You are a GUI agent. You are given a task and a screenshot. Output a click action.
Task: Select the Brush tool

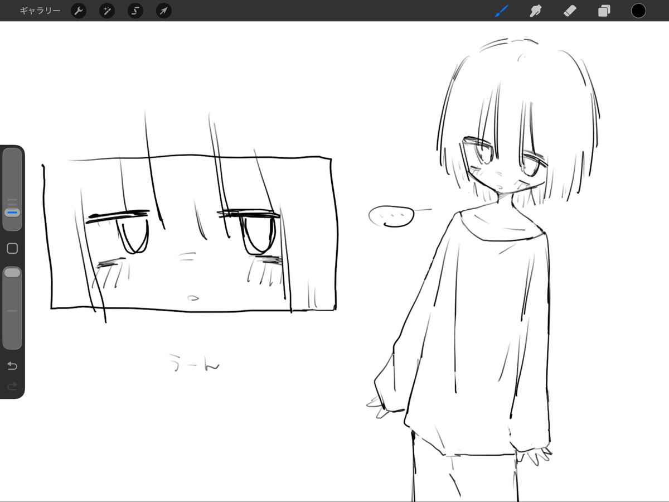click(x=502, y=11)
